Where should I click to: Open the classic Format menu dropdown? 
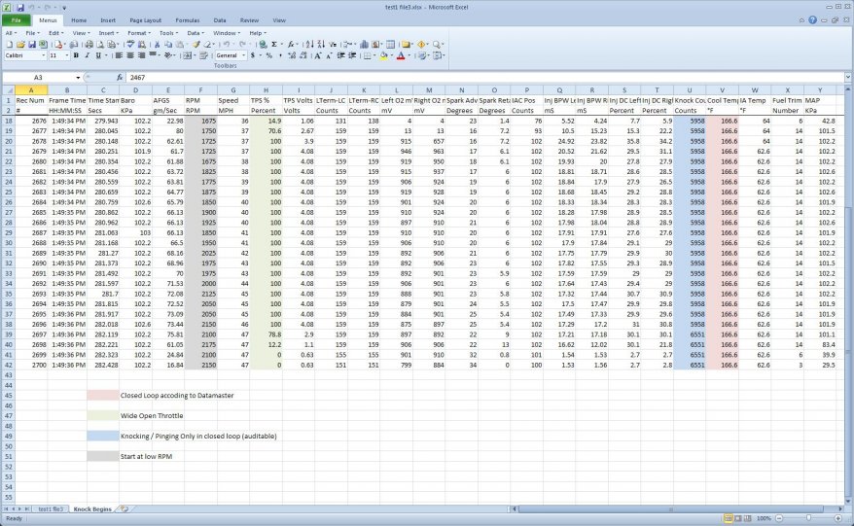[x=139, y=33]
